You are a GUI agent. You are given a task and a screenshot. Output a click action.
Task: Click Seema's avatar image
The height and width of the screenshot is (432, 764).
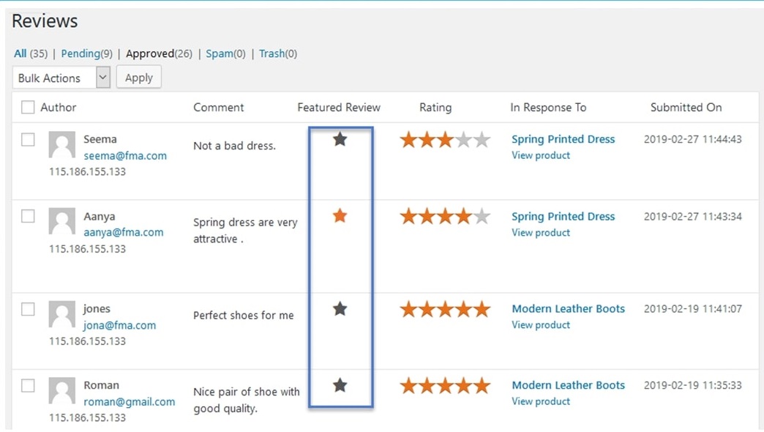62,144
